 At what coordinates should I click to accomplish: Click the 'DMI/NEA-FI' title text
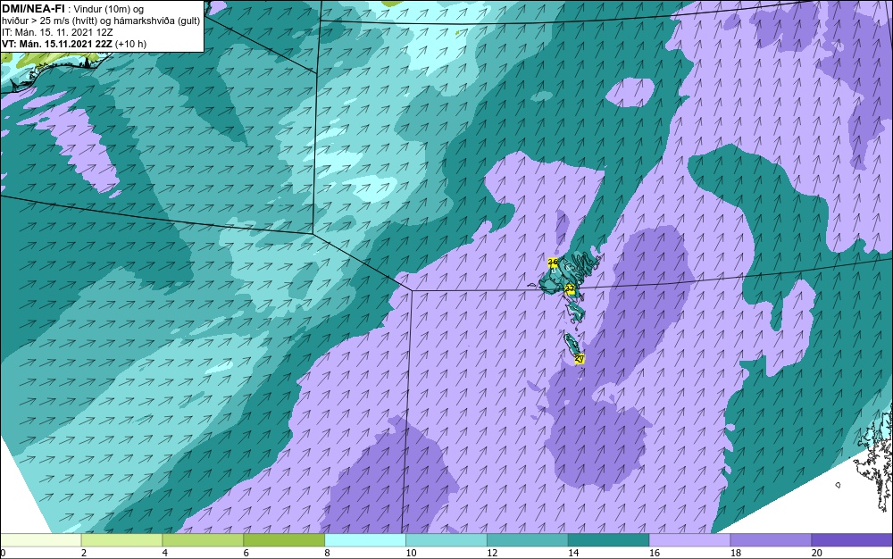pos(33,8)
